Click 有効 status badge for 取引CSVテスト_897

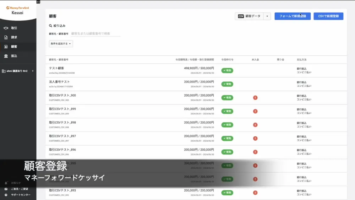(227, 138)
